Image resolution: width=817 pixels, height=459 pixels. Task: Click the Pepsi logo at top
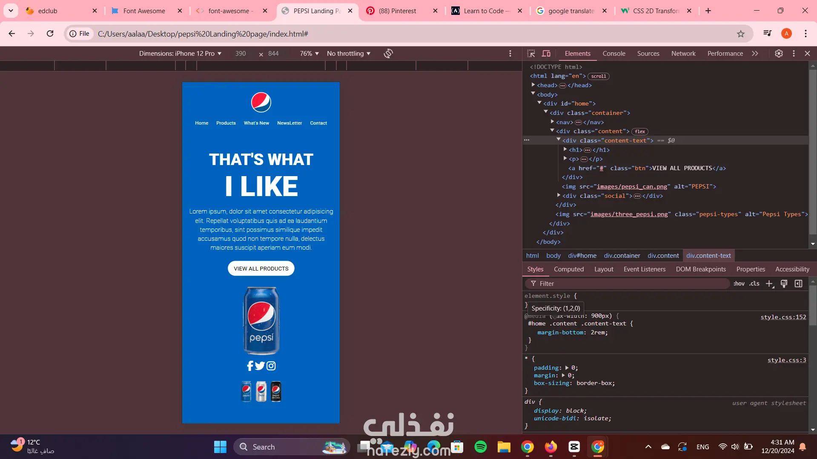[261, 102]
